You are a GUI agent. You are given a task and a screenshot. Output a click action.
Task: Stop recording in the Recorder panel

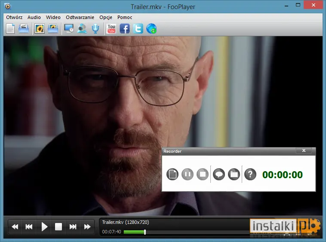point(203,174)
